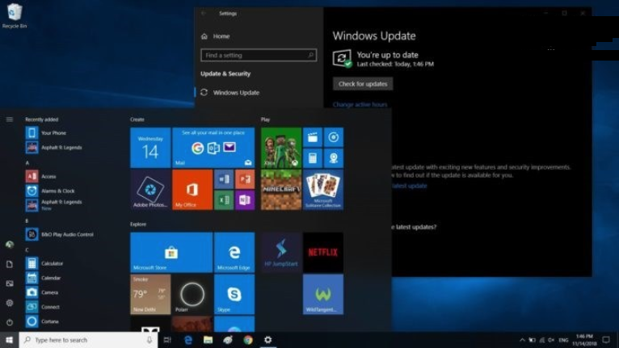Click the Power icon in Start menu

click(10, 322)
